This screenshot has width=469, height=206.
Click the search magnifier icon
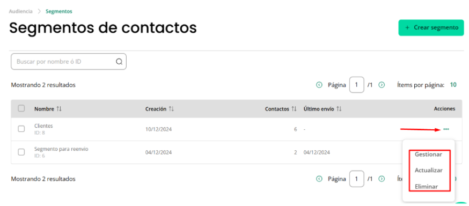119,62
